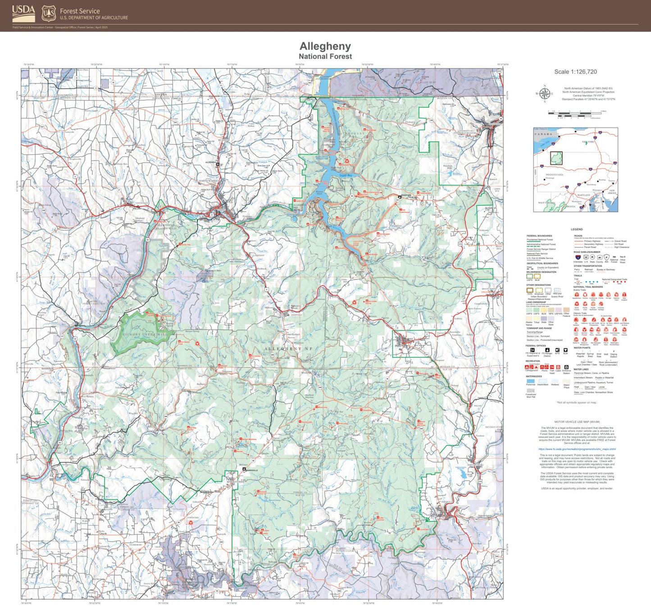The width and height of the screenshot is (651, 615).
Task: Toggle the USFS wilderness designation swatch
Action: 530,276
